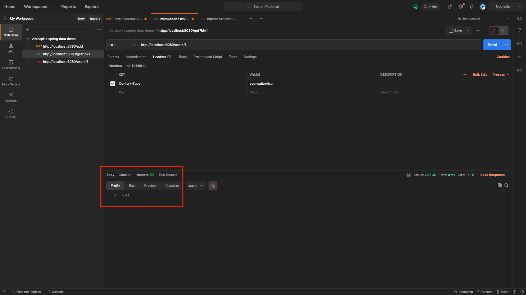Open the request info icon
526x295 pixels.
point(519,70)
